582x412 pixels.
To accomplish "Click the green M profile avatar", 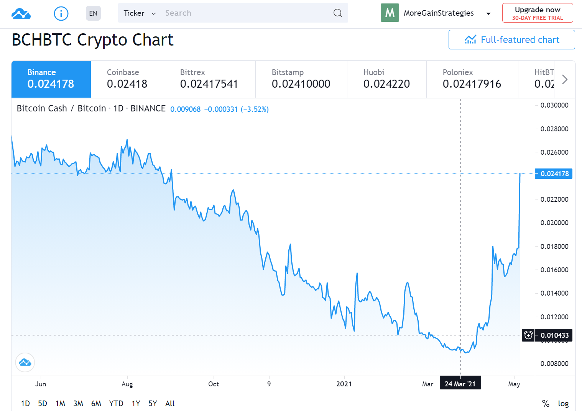I will tap(390, 13).
